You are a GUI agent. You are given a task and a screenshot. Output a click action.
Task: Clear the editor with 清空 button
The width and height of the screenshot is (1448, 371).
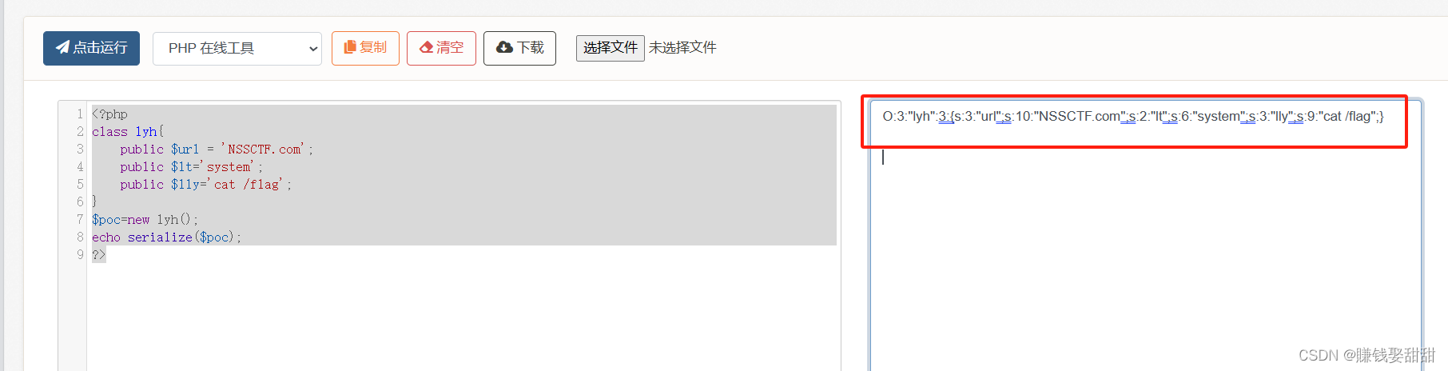441,48
